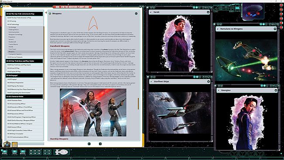Click the link icon beside Romulans vs Klingons
Image resolution: width=284 pixels, height=160 pixels.
point(218,29)
